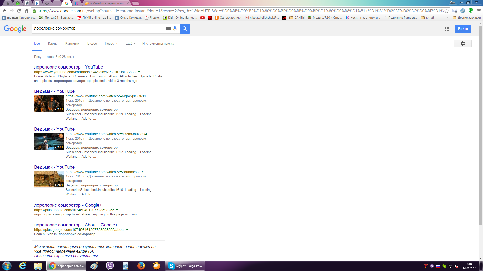483x271 pixels.
Task: Open search settings gear
Action: point(463,44)
